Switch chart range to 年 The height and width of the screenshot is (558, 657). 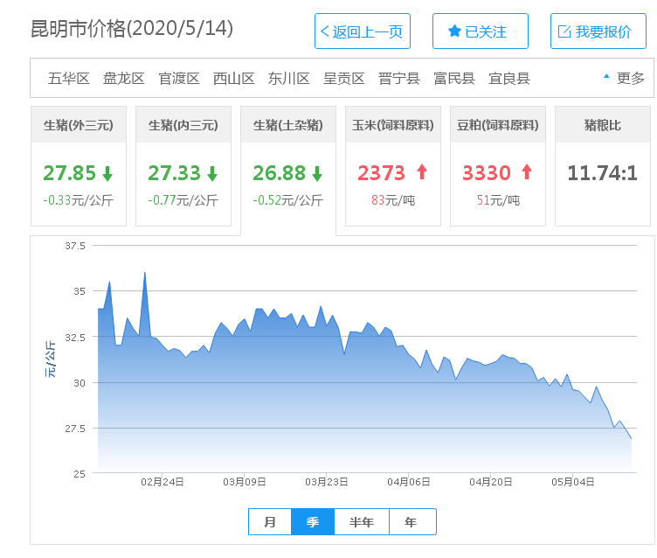click(411, 522)
